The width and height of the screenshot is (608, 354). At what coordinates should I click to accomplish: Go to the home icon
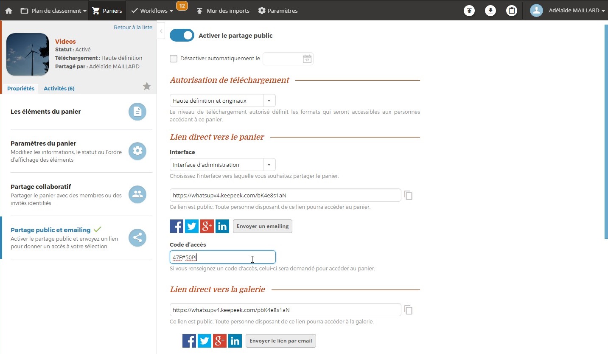point(8,11)
